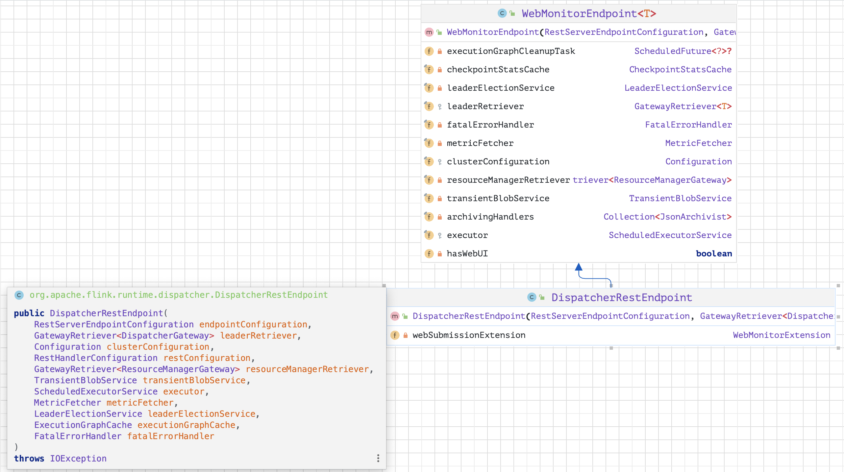
Task: Click the field icon for executionGraphCleanupTask
Action: (x=429, y=51)
